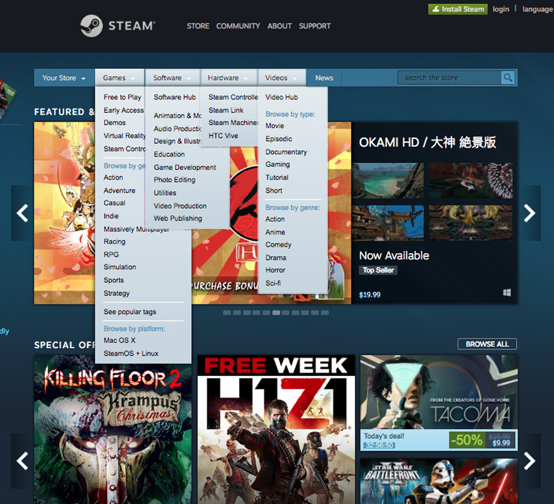Viewport: 554px width, 504px height.
Task: Select Horror video genre
Action: tap(275, 270)
